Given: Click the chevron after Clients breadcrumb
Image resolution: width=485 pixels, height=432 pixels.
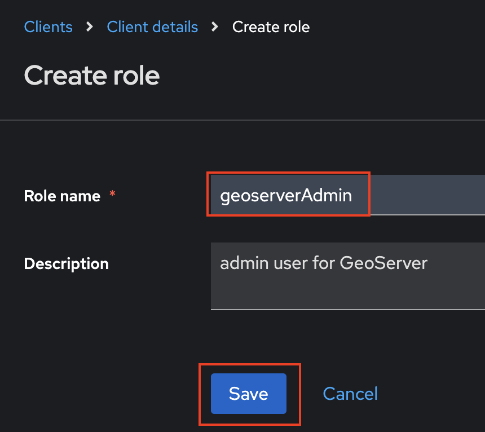Looking at the screenshot, I should click(90, 27).
